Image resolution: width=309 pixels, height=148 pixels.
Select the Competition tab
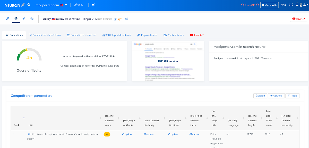click(x=14, y=35)
